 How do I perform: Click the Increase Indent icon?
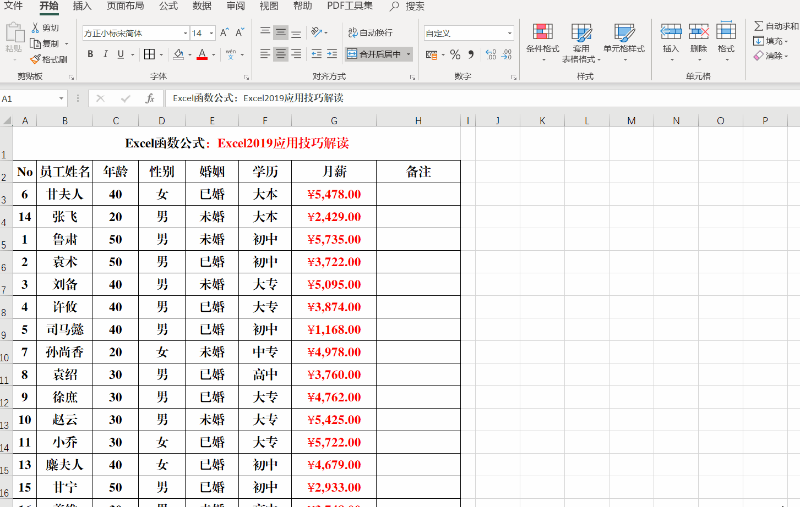click(332, 54)
